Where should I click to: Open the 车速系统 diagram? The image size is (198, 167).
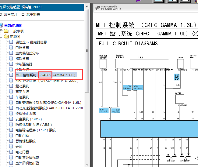(x=22, y=97)
